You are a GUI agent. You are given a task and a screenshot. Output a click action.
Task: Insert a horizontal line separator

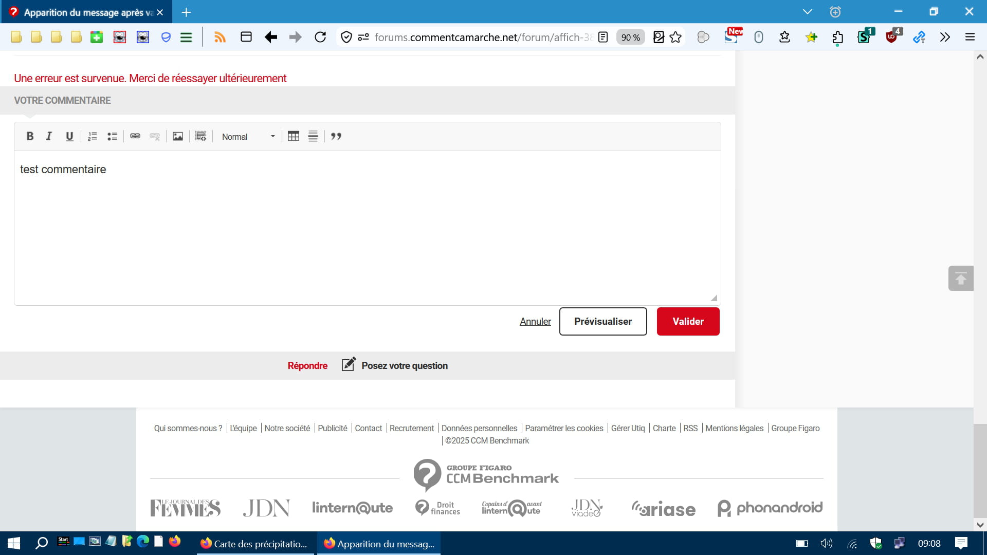click(313, 136)
